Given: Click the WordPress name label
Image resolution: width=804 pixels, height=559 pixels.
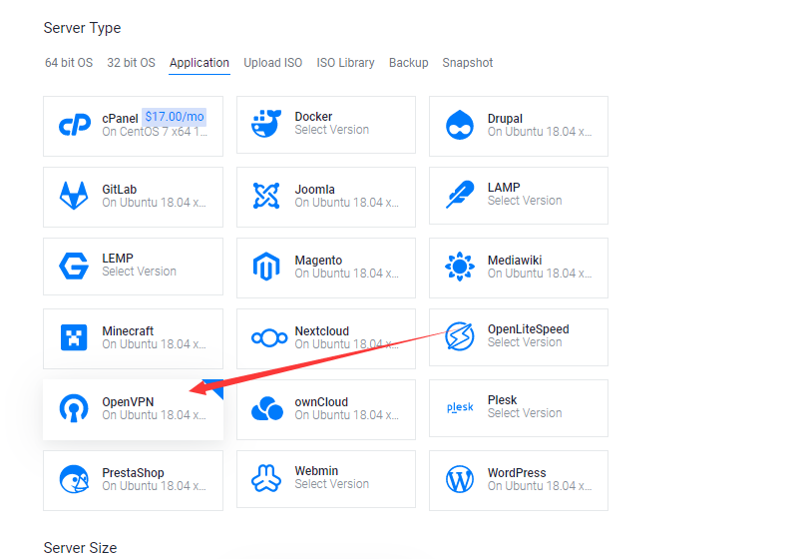Looking at the screenshot, I should [x=517, y=473].
